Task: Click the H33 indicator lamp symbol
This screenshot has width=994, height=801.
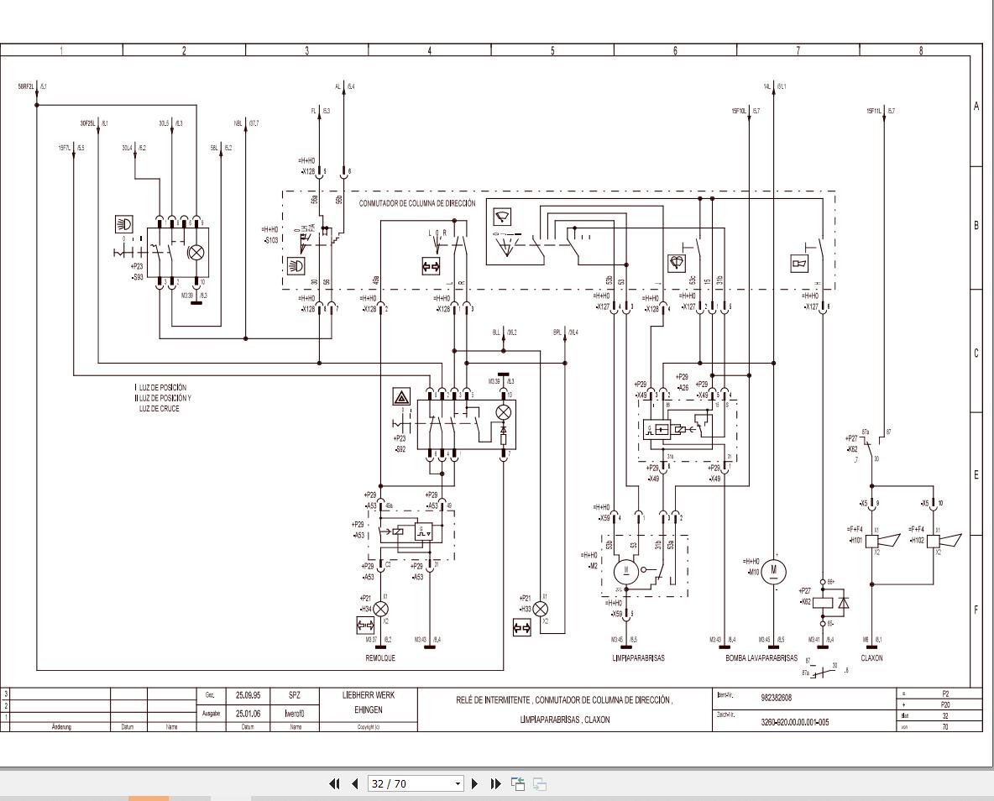Action: click(x=541, y=609)
